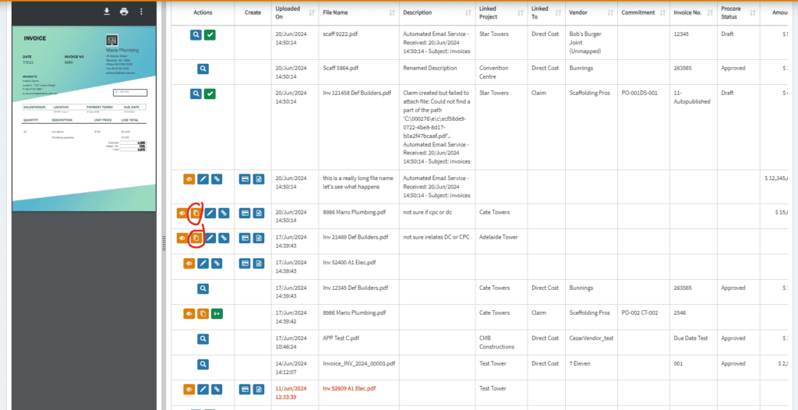Viewport: 798px width, 410px height.
Task: Click the Vendor column header
Action: [x=579, y=12]
